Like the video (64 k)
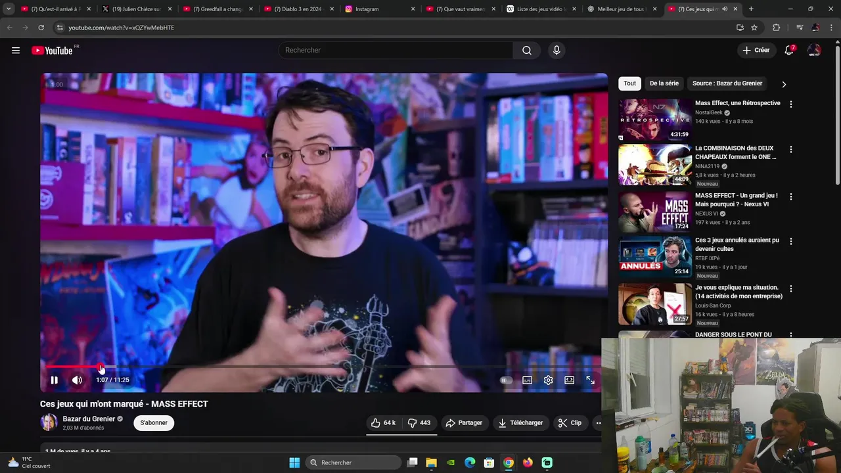Screen dimensions: 841x473 (383, 423)
